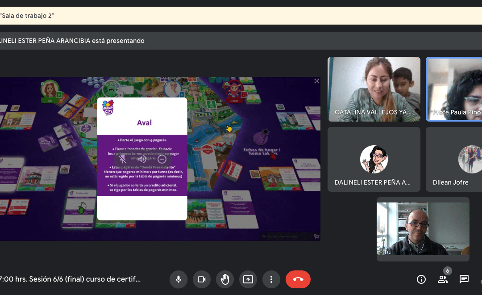Viewport: 482px width, 295px height.
Task: Open the more options three-dot menu
Action: (x=271, y=279)
